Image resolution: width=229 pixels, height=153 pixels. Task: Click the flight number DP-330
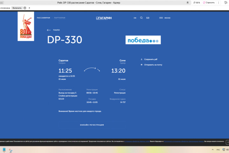coord(65,40)
